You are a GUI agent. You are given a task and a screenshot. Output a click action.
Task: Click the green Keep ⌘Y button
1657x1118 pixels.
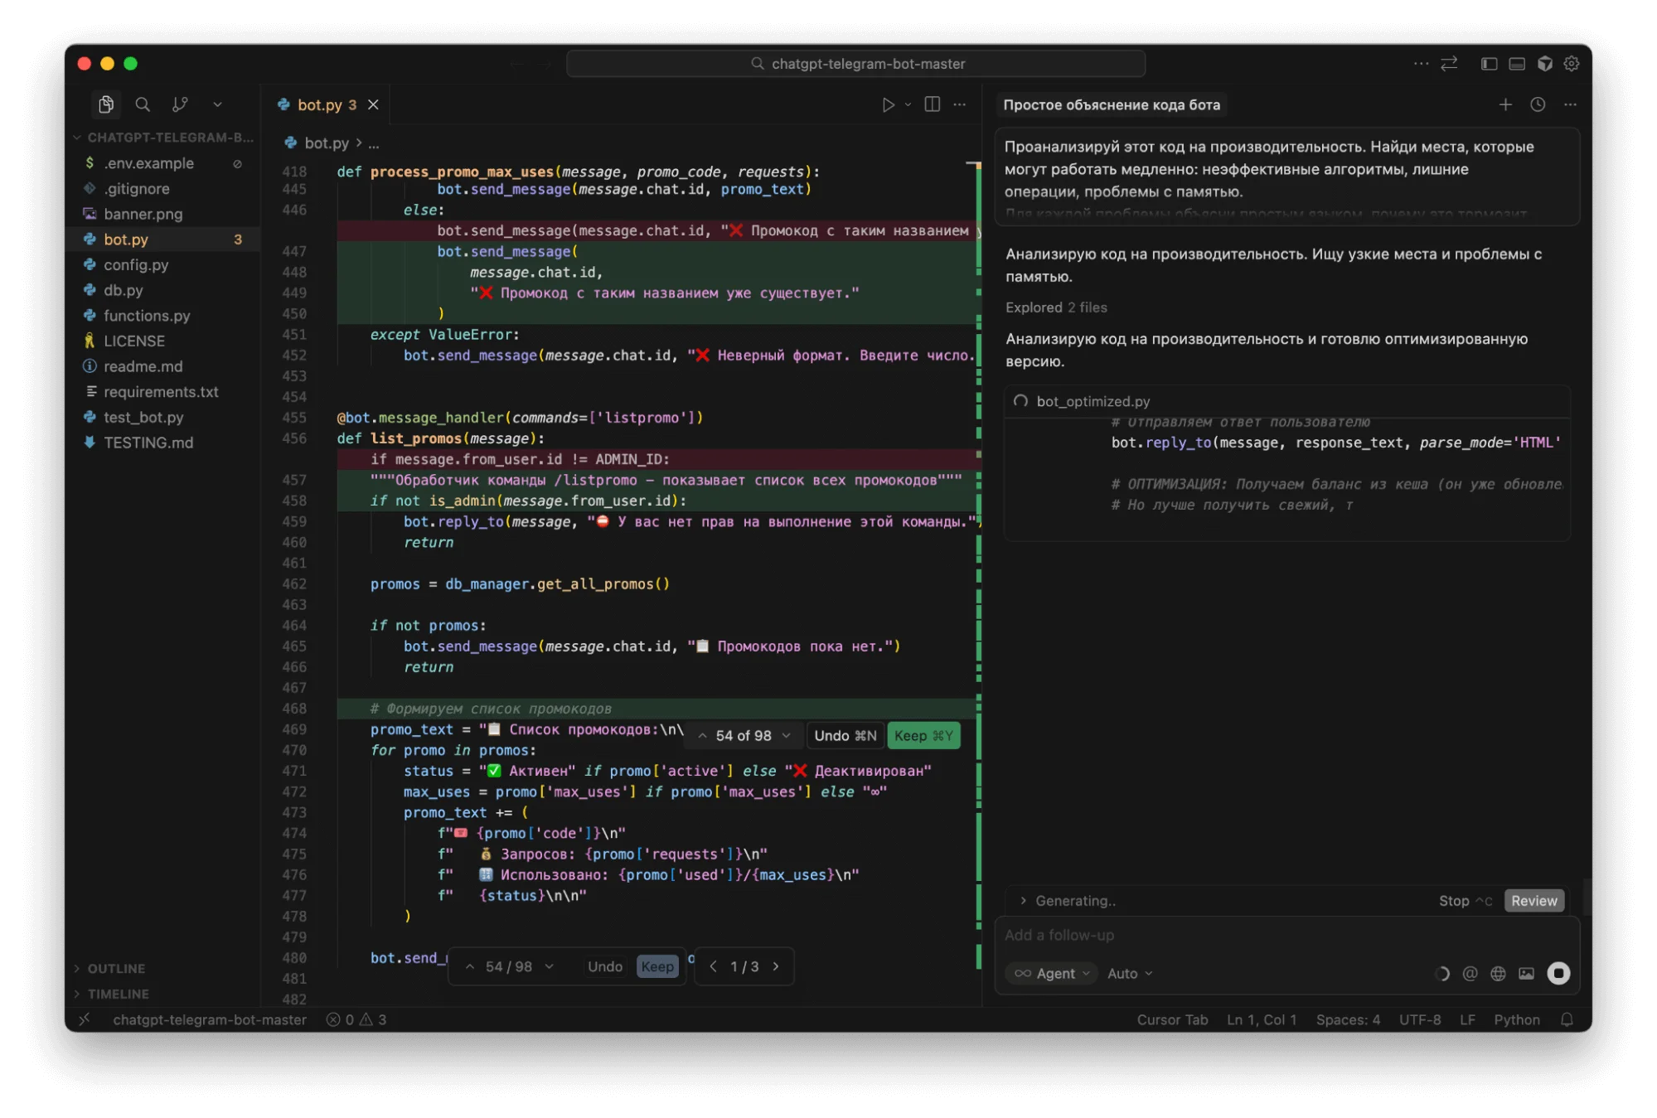pos(923,736)
